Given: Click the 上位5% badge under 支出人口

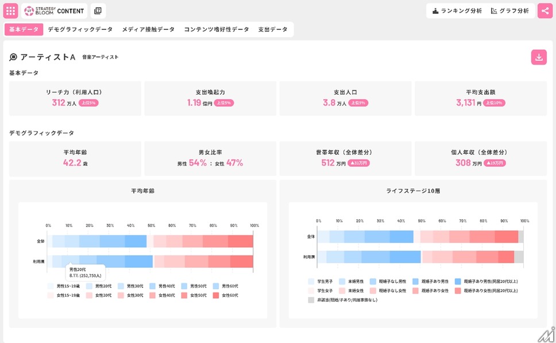Looking at the screenshot, I should pyautogui.click(x=358, y=103).
